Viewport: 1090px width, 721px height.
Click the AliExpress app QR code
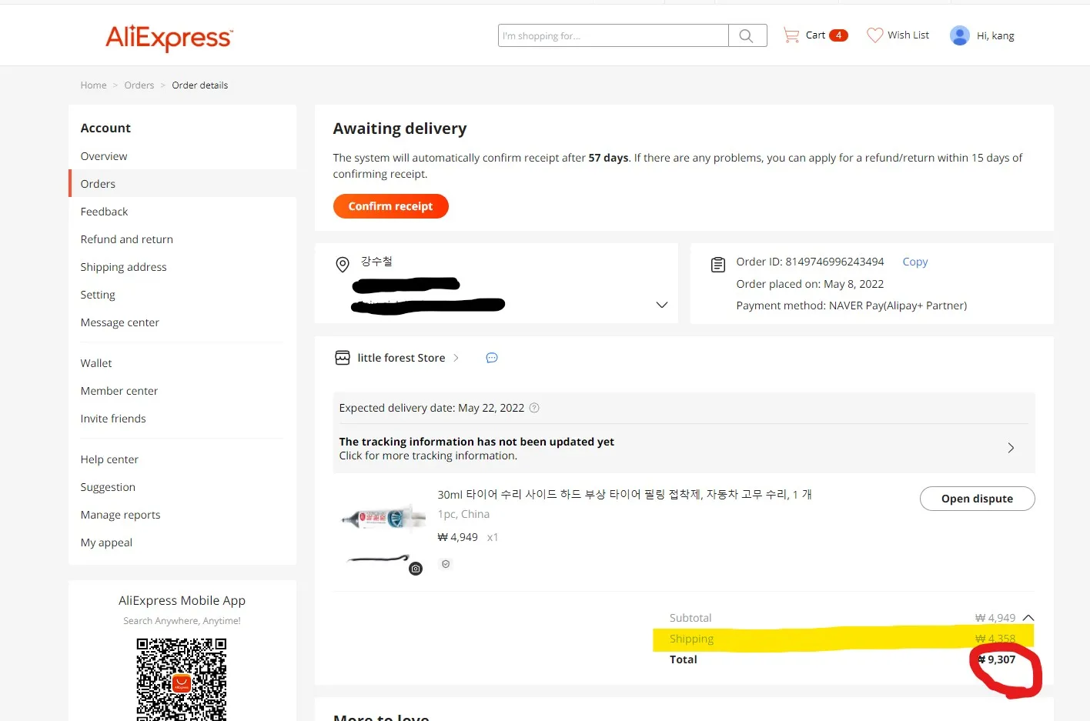(182, 680)
